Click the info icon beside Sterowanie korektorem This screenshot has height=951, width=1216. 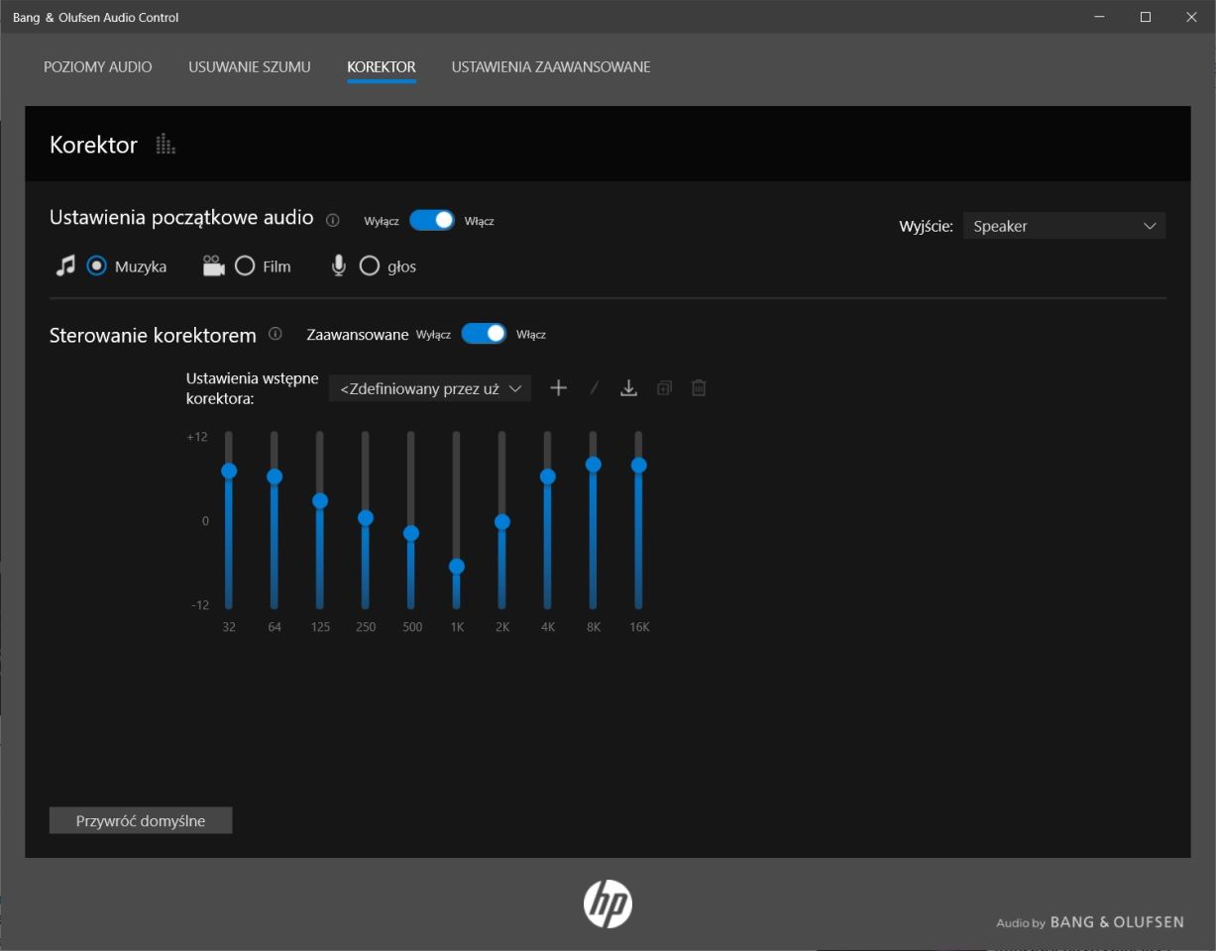(276, 334)
